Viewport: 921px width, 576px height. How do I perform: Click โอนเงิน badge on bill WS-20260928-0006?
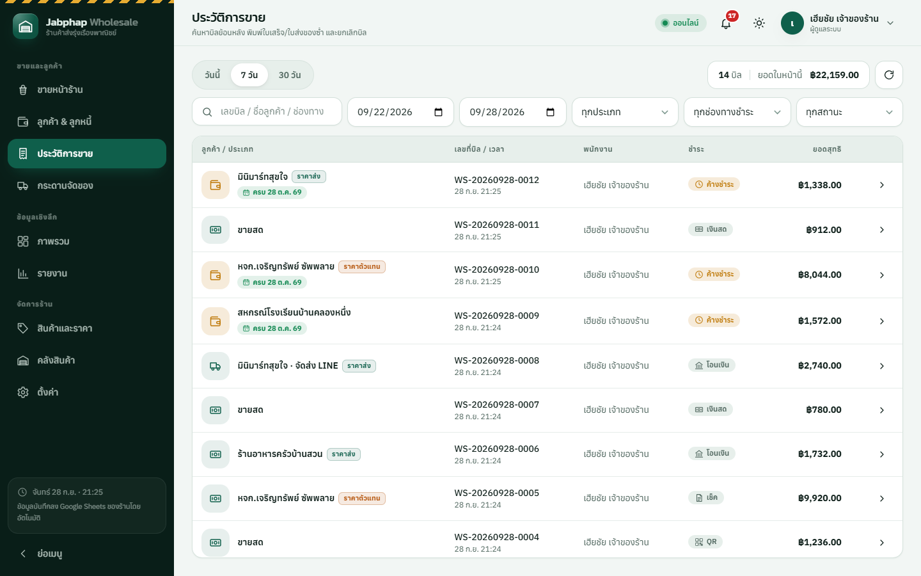pyautogui.click(x=712, y=454)
